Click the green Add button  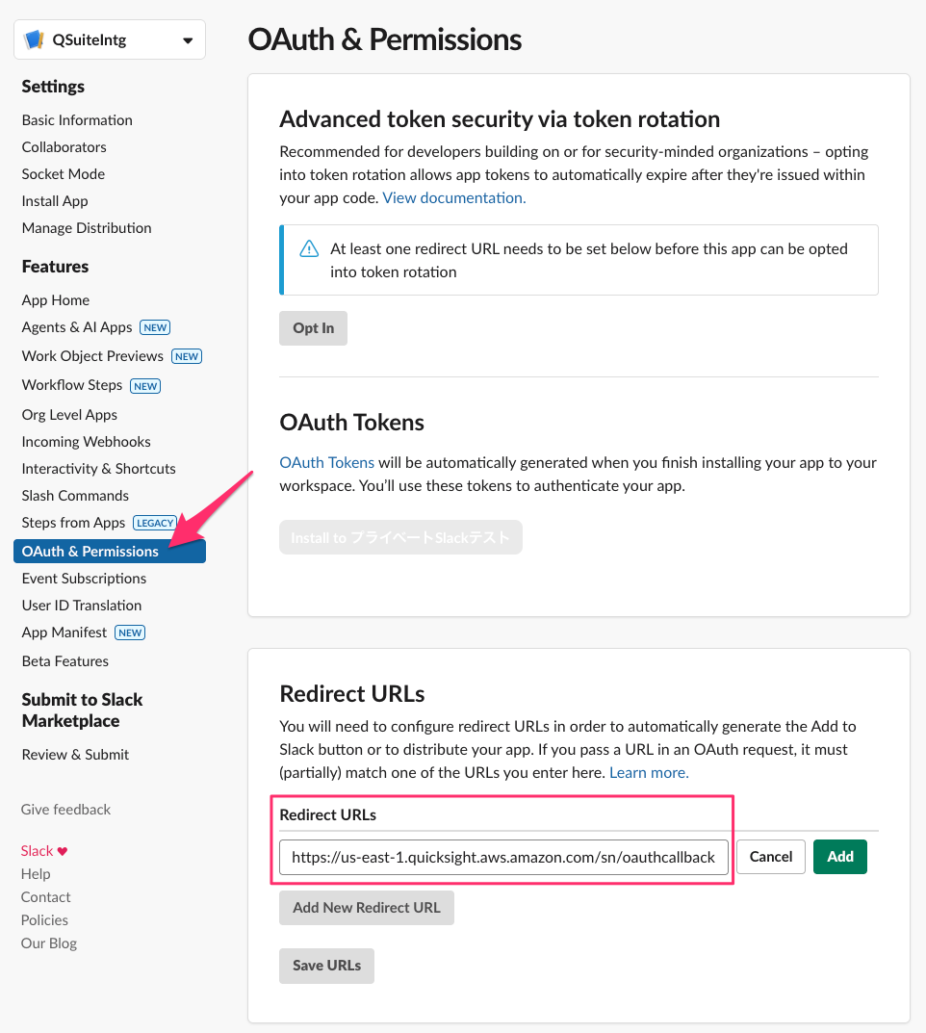839,856
